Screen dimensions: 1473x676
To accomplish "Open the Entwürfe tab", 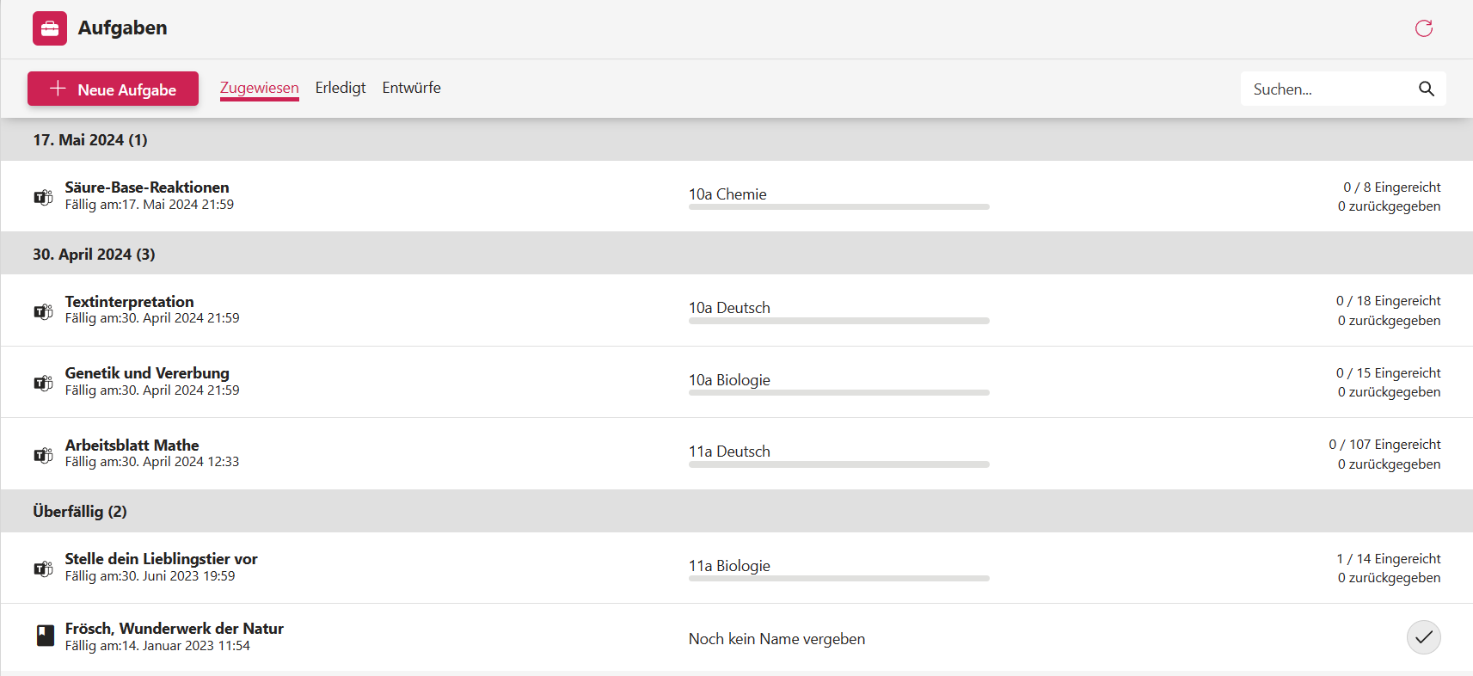I will tap(411, 88).
